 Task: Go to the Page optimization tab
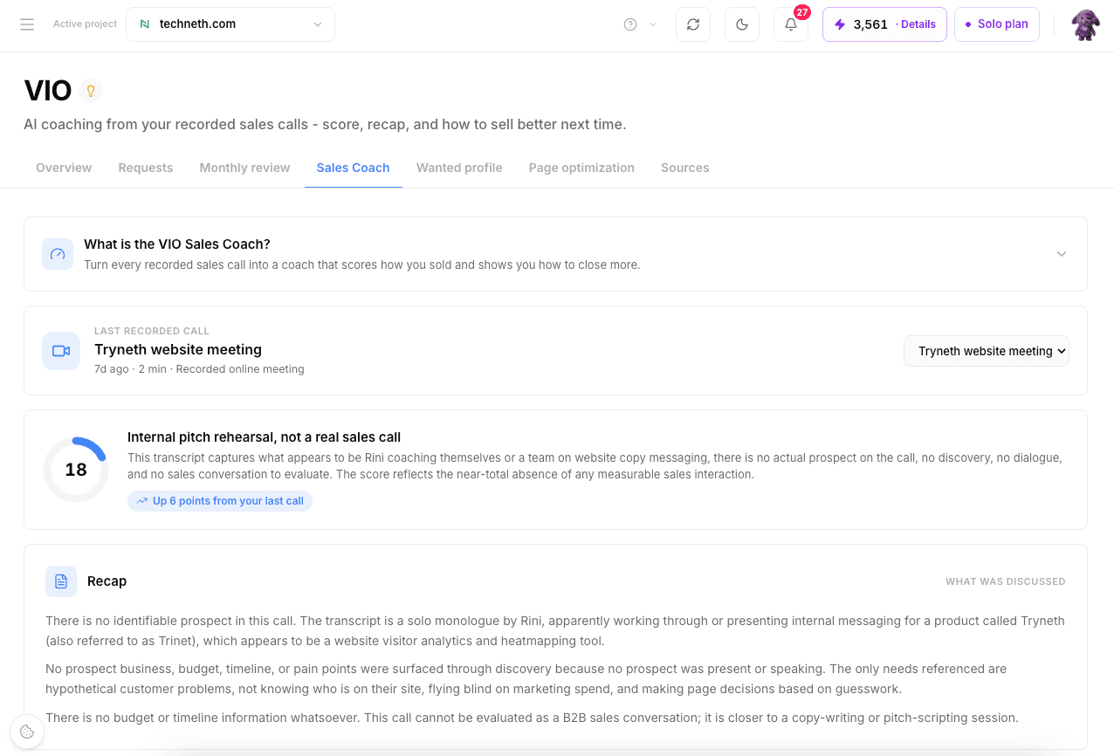tap(581, 168)
